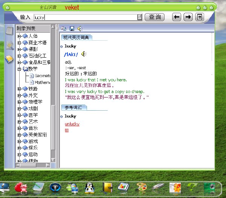Expand the 食品和三餐 tree node

pyautogui.click(x=19, y=62)
